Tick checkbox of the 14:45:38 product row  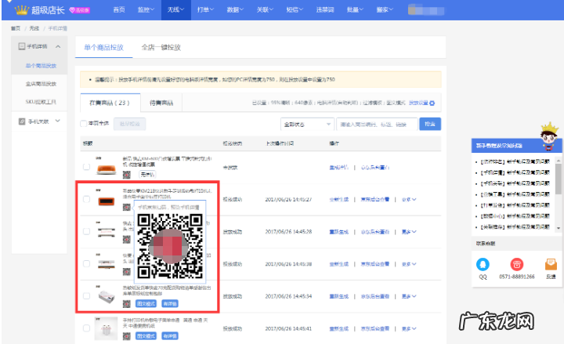click(x=86, y=264)
